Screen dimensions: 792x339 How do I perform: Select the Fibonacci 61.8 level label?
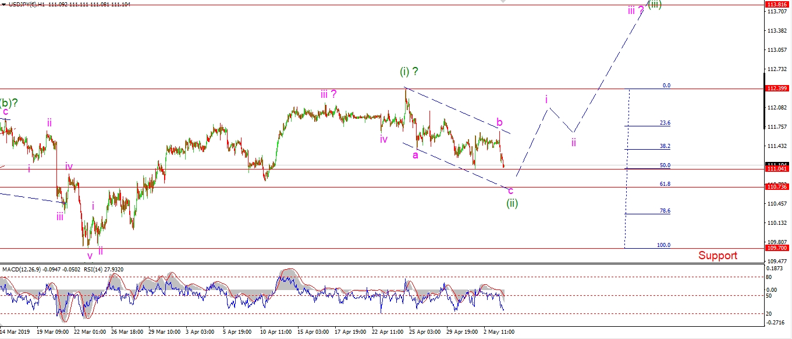tap(665, 183)
